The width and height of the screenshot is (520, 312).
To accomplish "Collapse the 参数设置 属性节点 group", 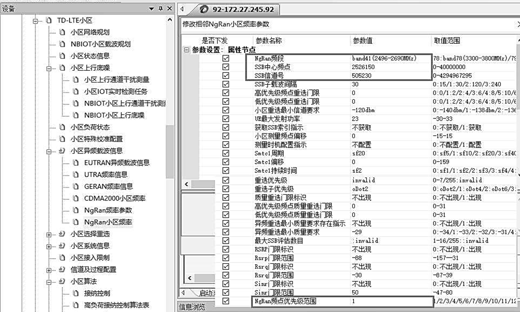I will click(186, 50).
